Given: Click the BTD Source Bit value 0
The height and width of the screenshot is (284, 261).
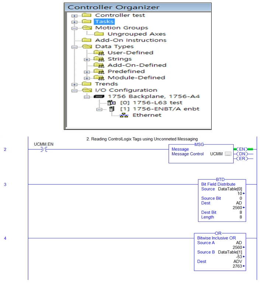Looking at the screenshot, I should click(241, 199).
